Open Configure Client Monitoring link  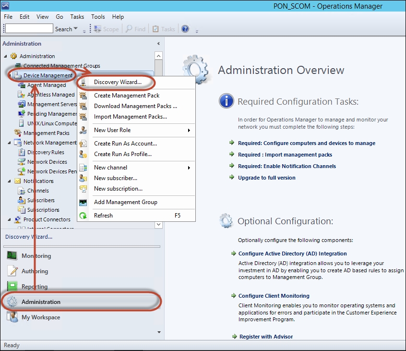point(274,296)
